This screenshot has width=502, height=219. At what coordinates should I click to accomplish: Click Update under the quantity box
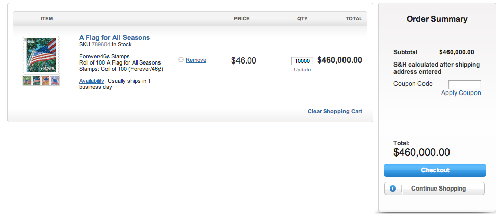(x=302, y=70)
